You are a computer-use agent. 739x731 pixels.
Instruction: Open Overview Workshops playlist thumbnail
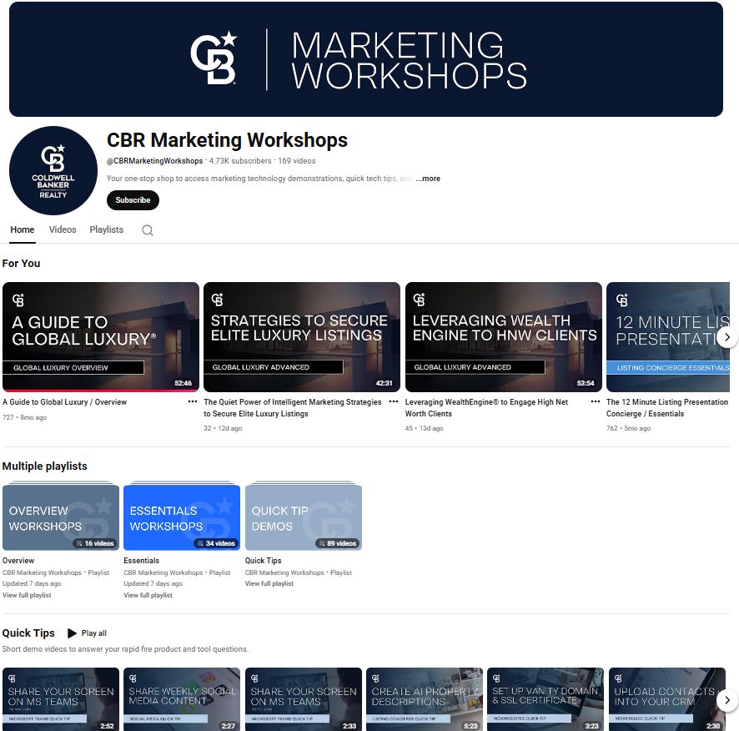click(61, 517)
